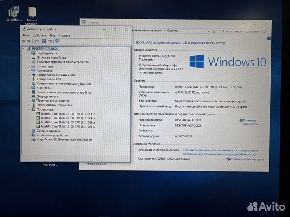
Task: Click the Процессоры chip icon
Action: click(33, 109)
